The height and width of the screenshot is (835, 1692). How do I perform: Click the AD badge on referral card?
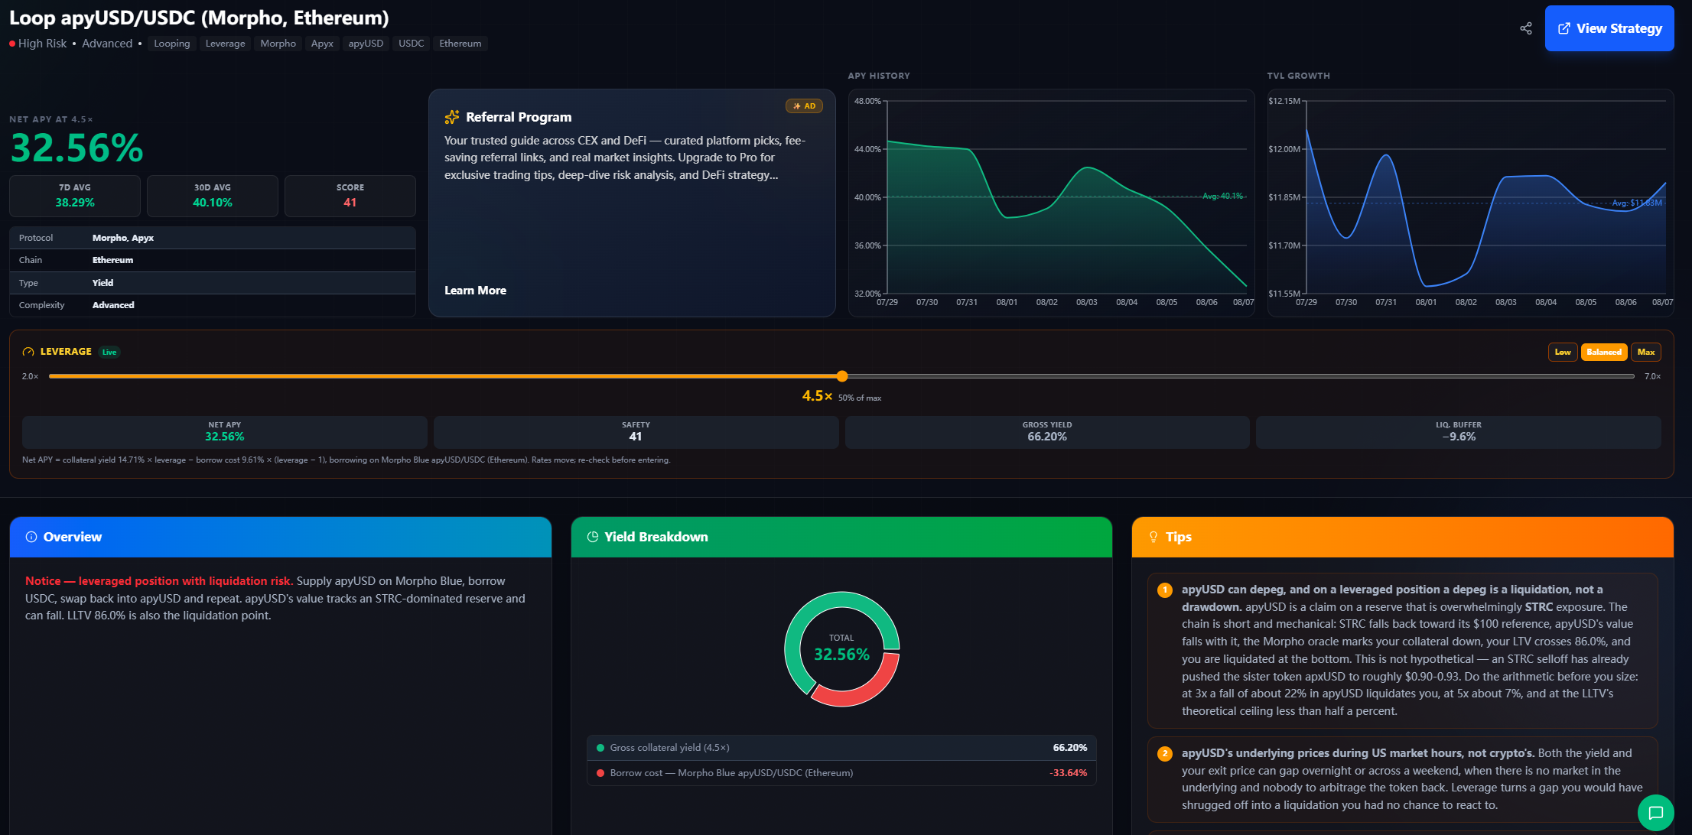tap(804, 106)
